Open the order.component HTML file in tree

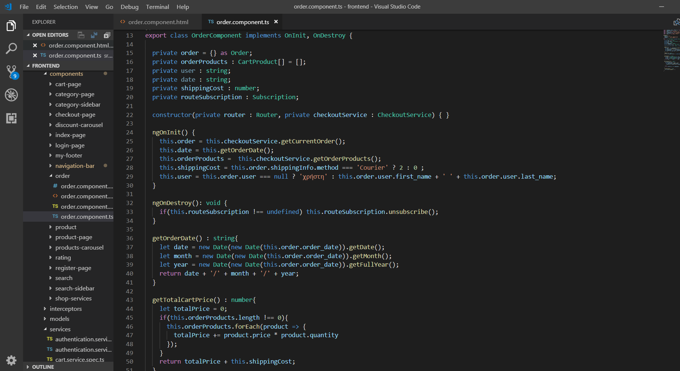(68, 196)
